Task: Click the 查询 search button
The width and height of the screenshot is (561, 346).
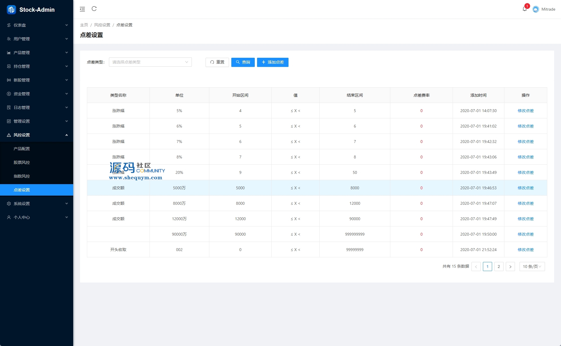Action: 243,62
